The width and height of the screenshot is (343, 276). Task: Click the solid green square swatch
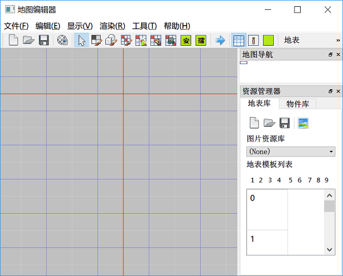268,40
